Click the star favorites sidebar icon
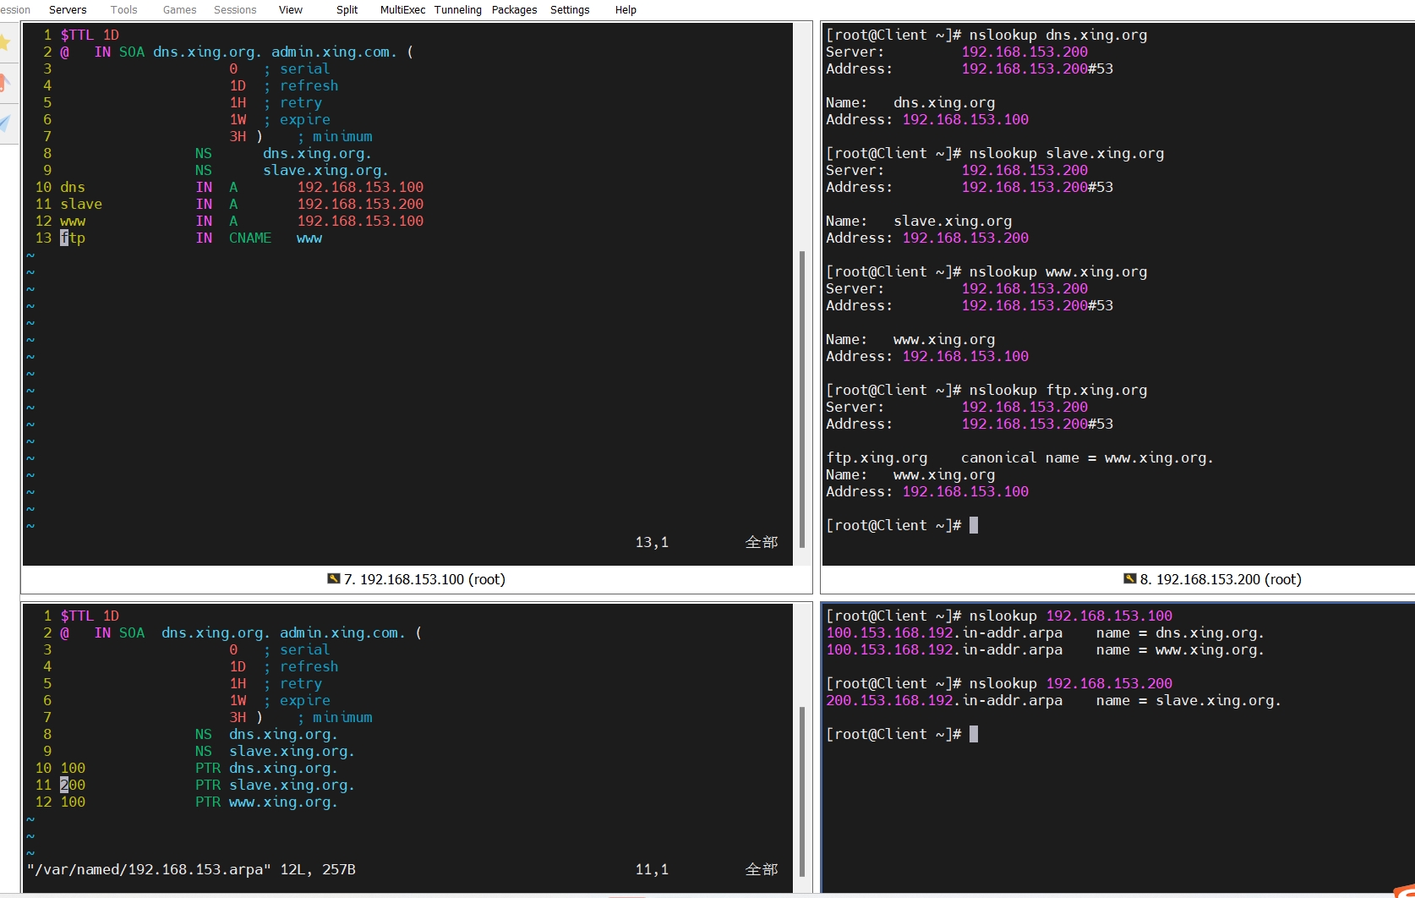The width and height of the screenshot is (1415, 898). click(x=5, y=42)
